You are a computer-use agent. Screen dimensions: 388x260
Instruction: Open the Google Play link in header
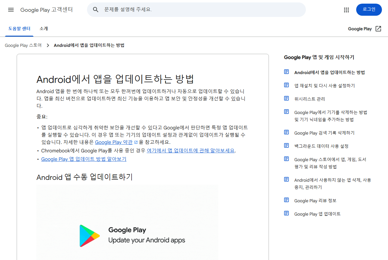[360, 29]
